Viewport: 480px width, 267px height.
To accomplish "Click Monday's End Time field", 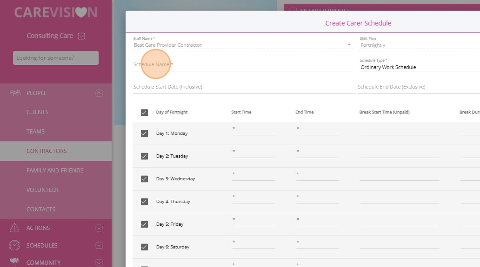I will pyautogui.click(x=318, y=131).
